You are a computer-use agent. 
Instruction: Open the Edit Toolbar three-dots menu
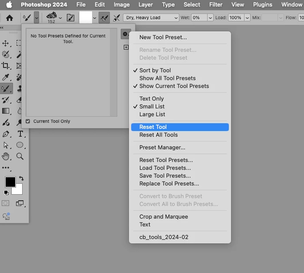(5, 168)
